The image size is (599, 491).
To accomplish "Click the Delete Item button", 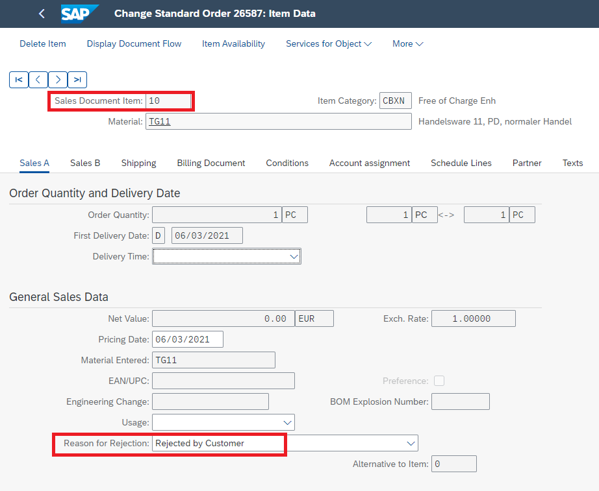I will pyautogui.click(x=43, y=44).
